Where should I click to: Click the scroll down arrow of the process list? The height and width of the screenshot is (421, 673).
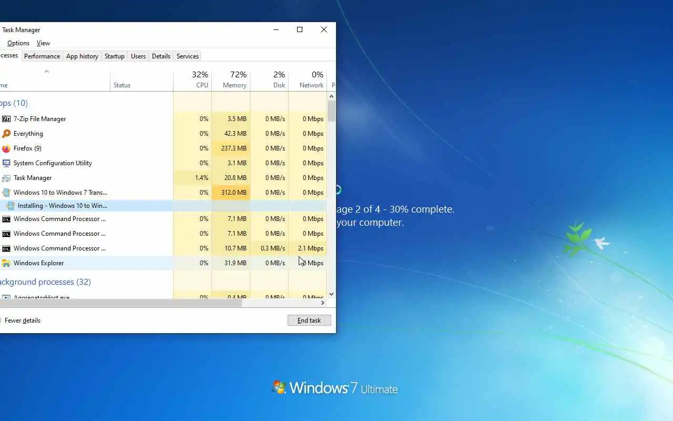[331, 294]
